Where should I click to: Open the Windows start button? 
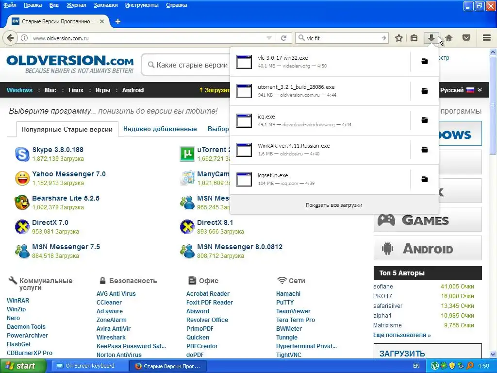pos(23,366)
